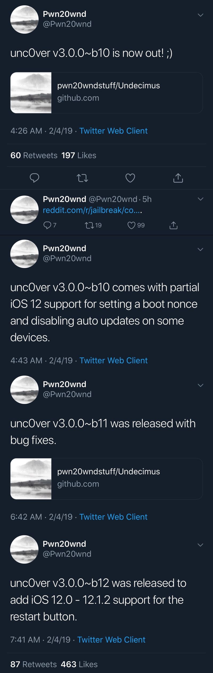View the 60 Retweets list
Image resolution: width=213 pixels, height=673 pixels.
[34, 155]
